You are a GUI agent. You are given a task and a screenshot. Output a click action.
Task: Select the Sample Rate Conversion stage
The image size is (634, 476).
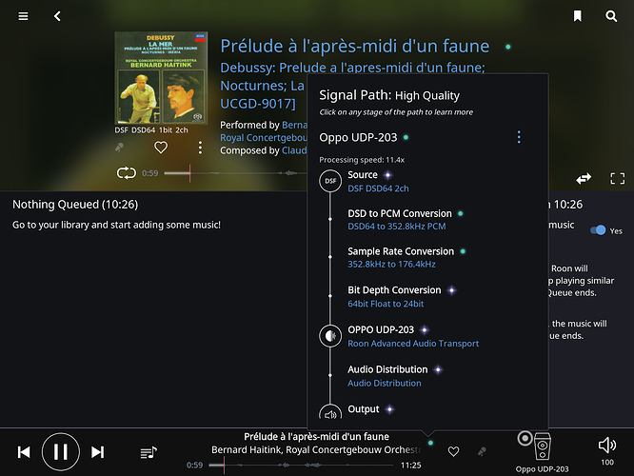tap(401, 258)
